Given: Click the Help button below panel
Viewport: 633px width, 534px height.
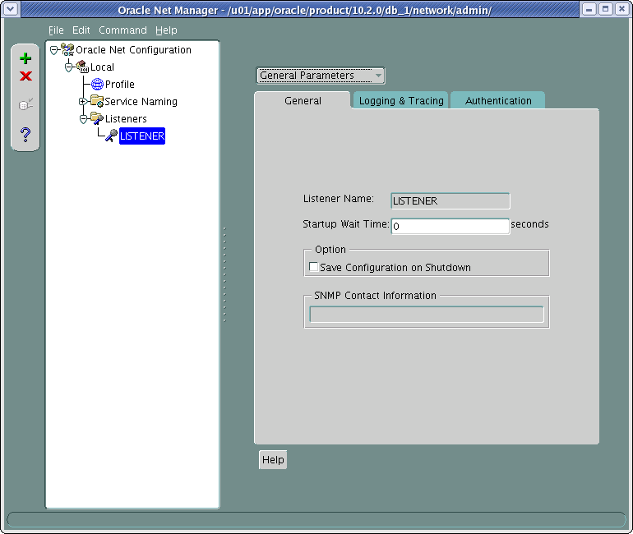Looking at the screenshot, I should 273,460.
